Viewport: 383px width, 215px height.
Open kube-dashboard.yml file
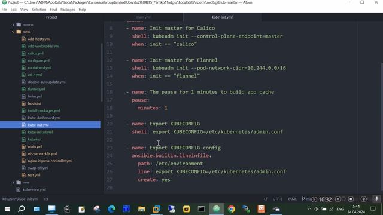point(44,118)
